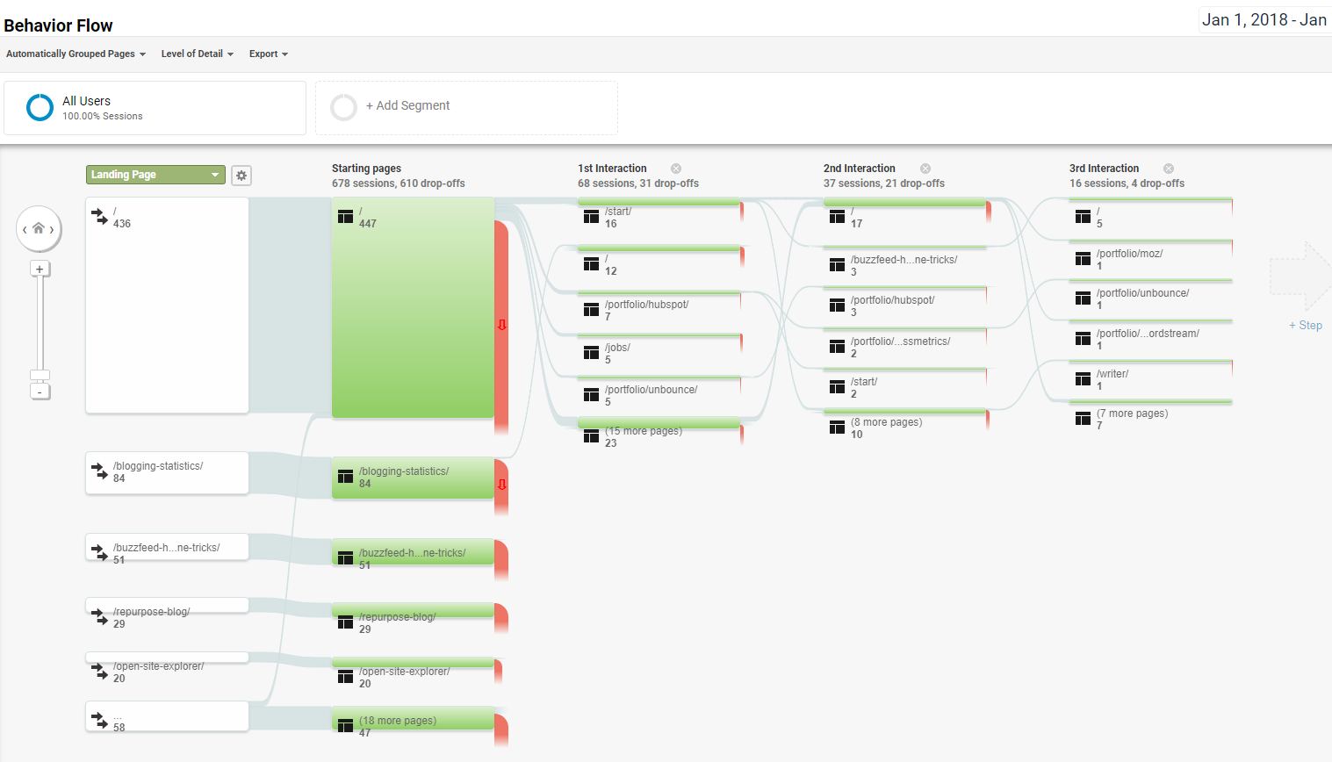Remove the 1st Interaction column
The height and width of the screenshot is (762, 1332).
[x=676, y=169]
